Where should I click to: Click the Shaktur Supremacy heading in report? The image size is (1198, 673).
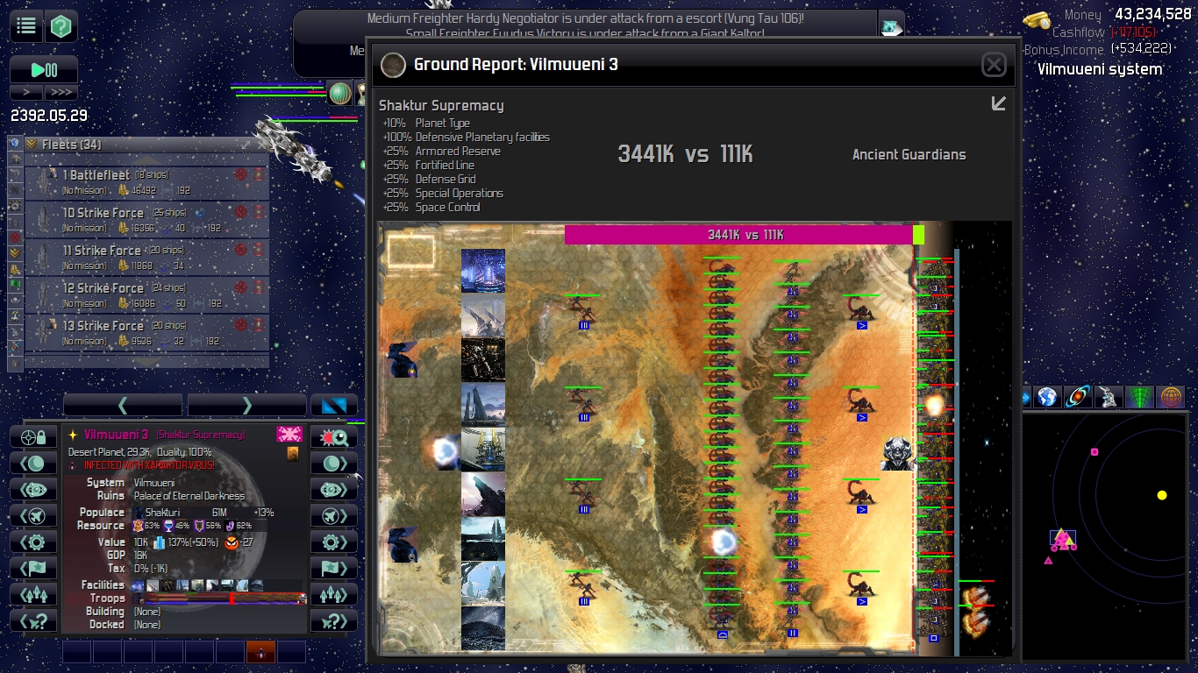pyautogui.click(x=441, y=105)
